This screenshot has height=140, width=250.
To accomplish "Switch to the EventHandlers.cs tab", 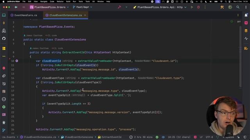I will [x=24, y=15].
